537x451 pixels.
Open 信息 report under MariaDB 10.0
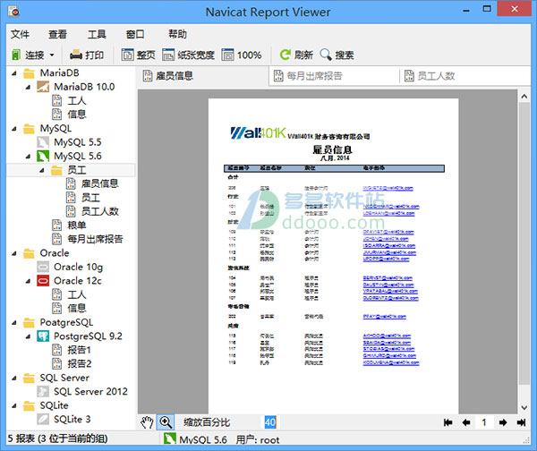pyautogui.click(x=69, y=115)
